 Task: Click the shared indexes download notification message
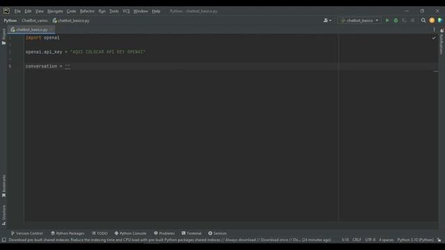pyautogui.click(x=170, y=240)
